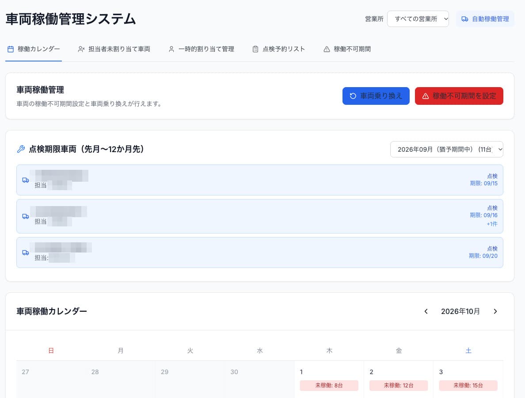Image resolution: width=525 pixels, height=398 pixels.
Task: Click the greyed-out day 27 cell
Action: [x=51, y=379]
